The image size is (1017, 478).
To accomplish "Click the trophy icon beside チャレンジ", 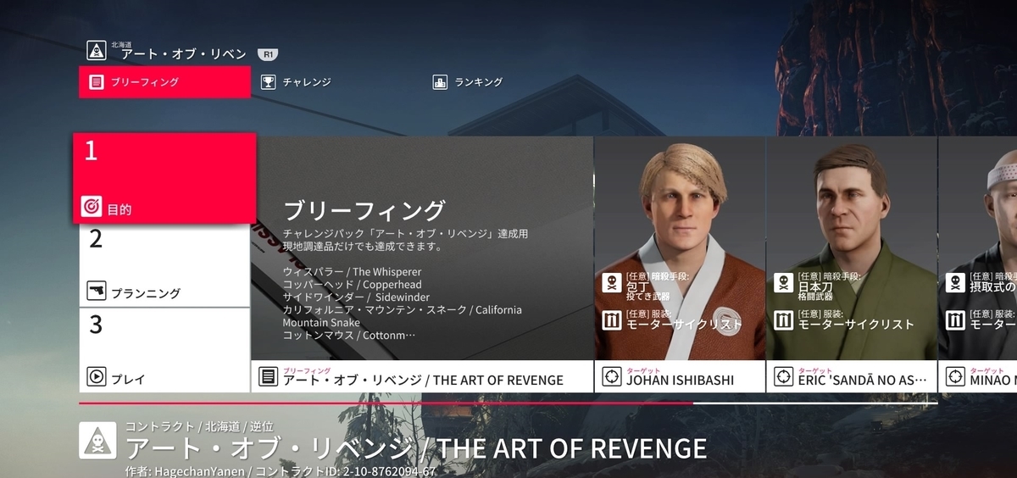I will click(268, 82).
